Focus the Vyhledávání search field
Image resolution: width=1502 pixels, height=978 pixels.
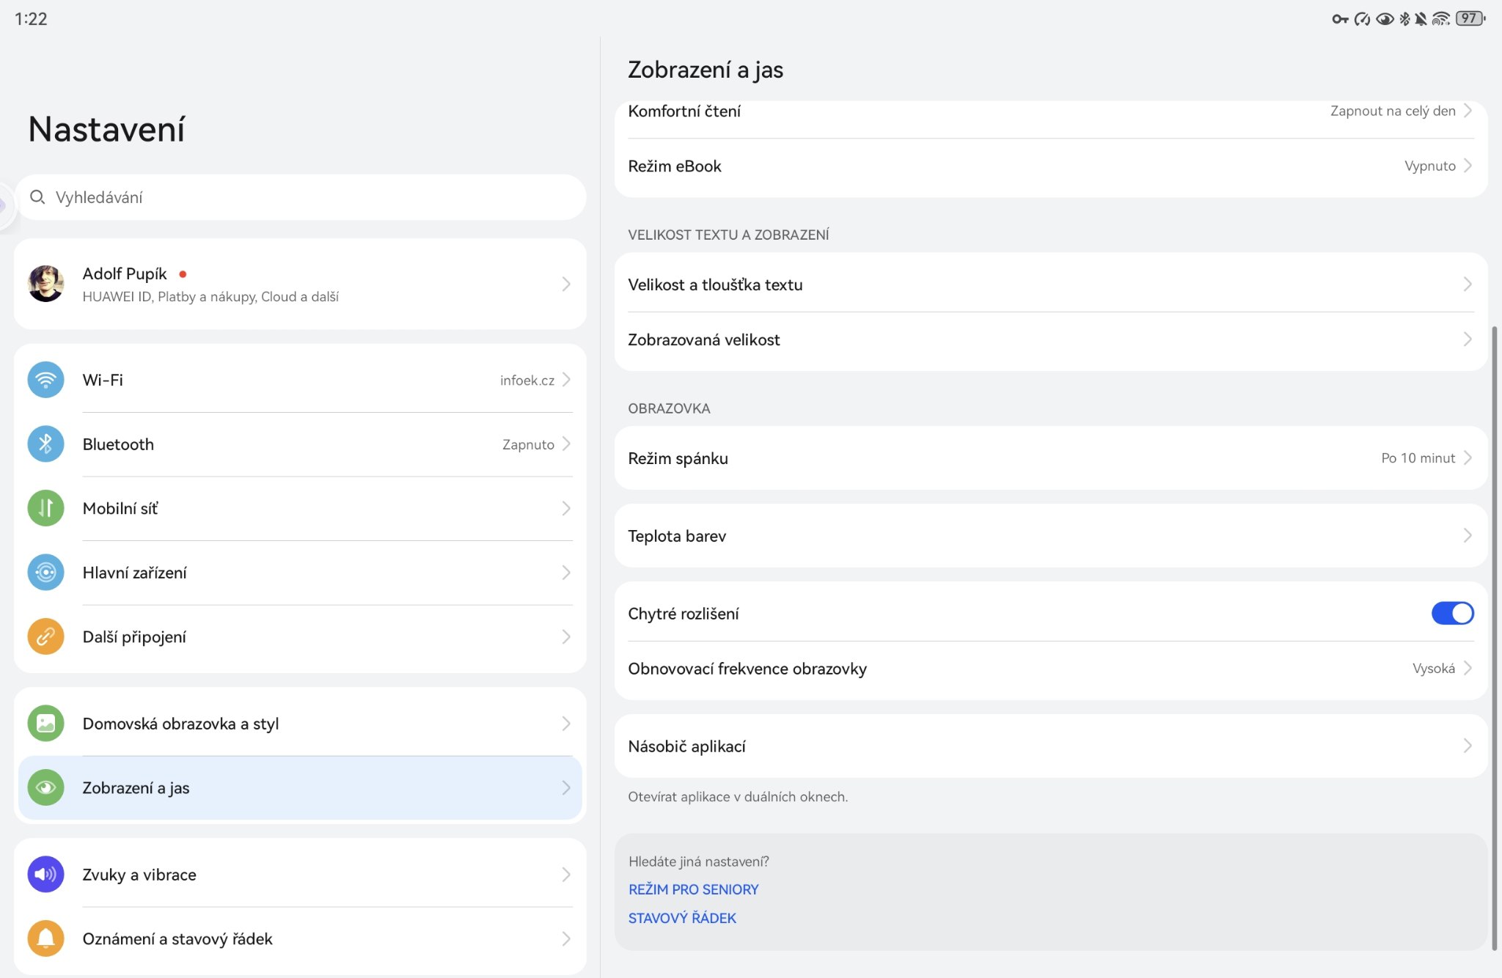pos(299,197)
